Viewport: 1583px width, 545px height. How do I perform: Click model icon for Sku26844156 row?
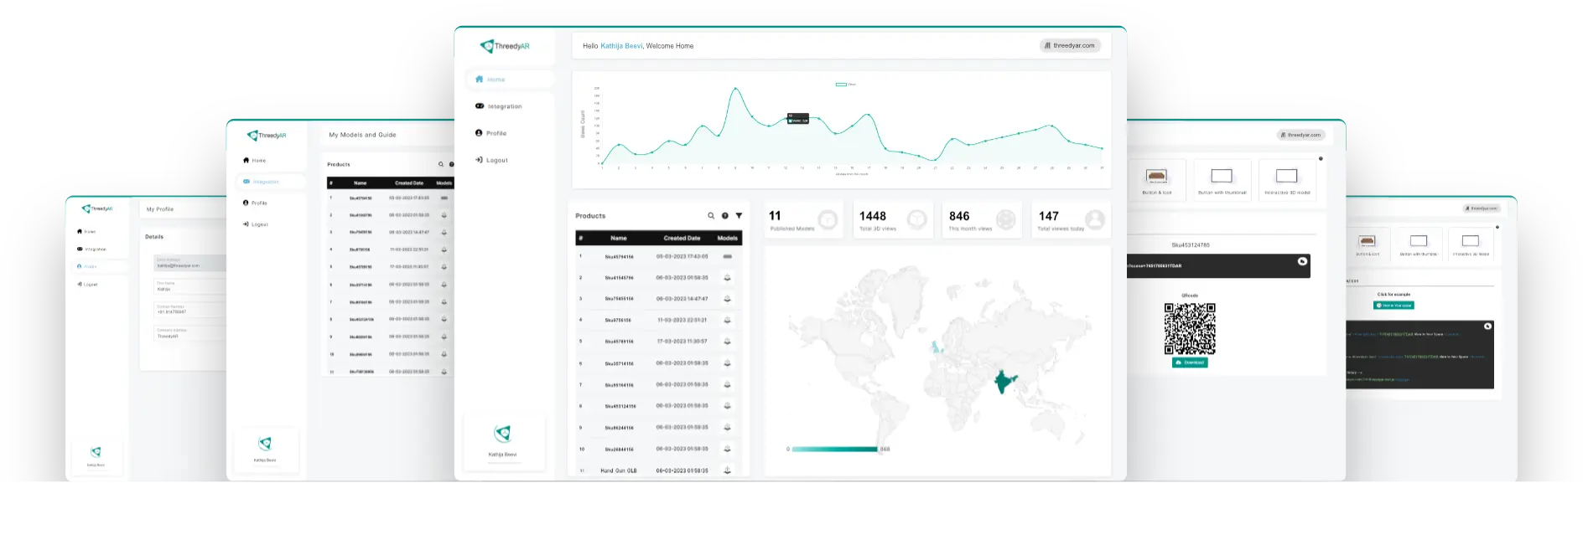[x=727, y=450]
